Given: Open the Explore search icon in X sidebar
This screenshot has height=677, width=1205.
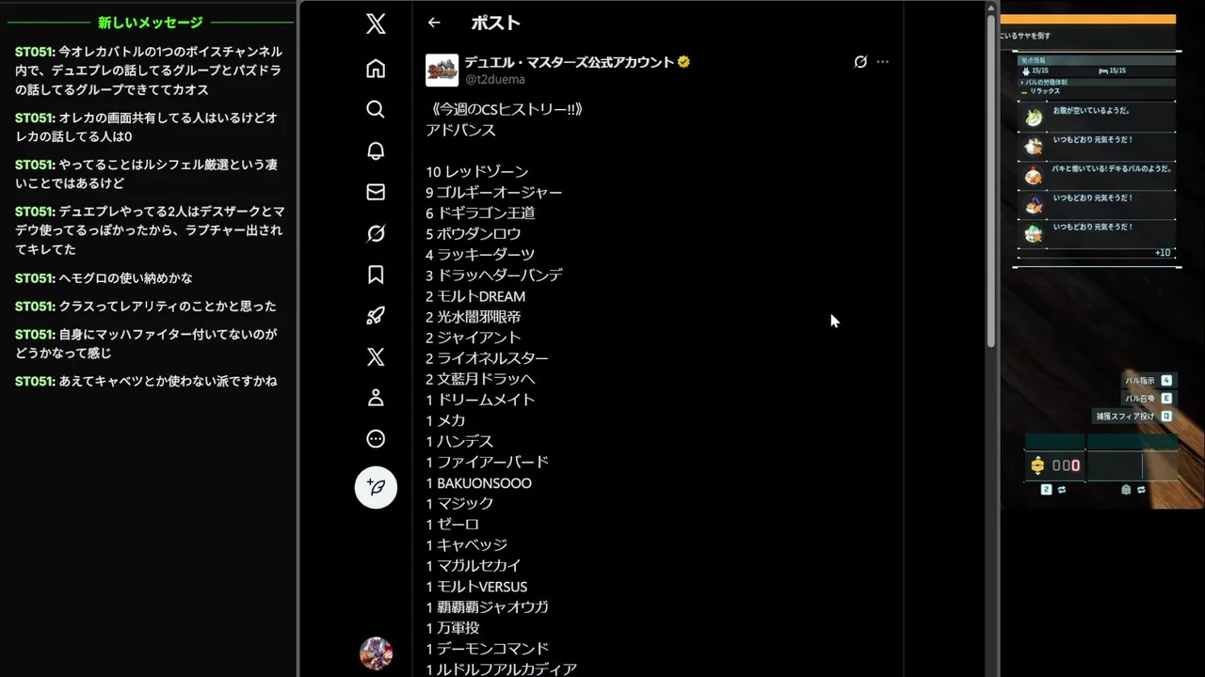Looking at the screenshot, I should pyautogui.click(x=376, y=109).
